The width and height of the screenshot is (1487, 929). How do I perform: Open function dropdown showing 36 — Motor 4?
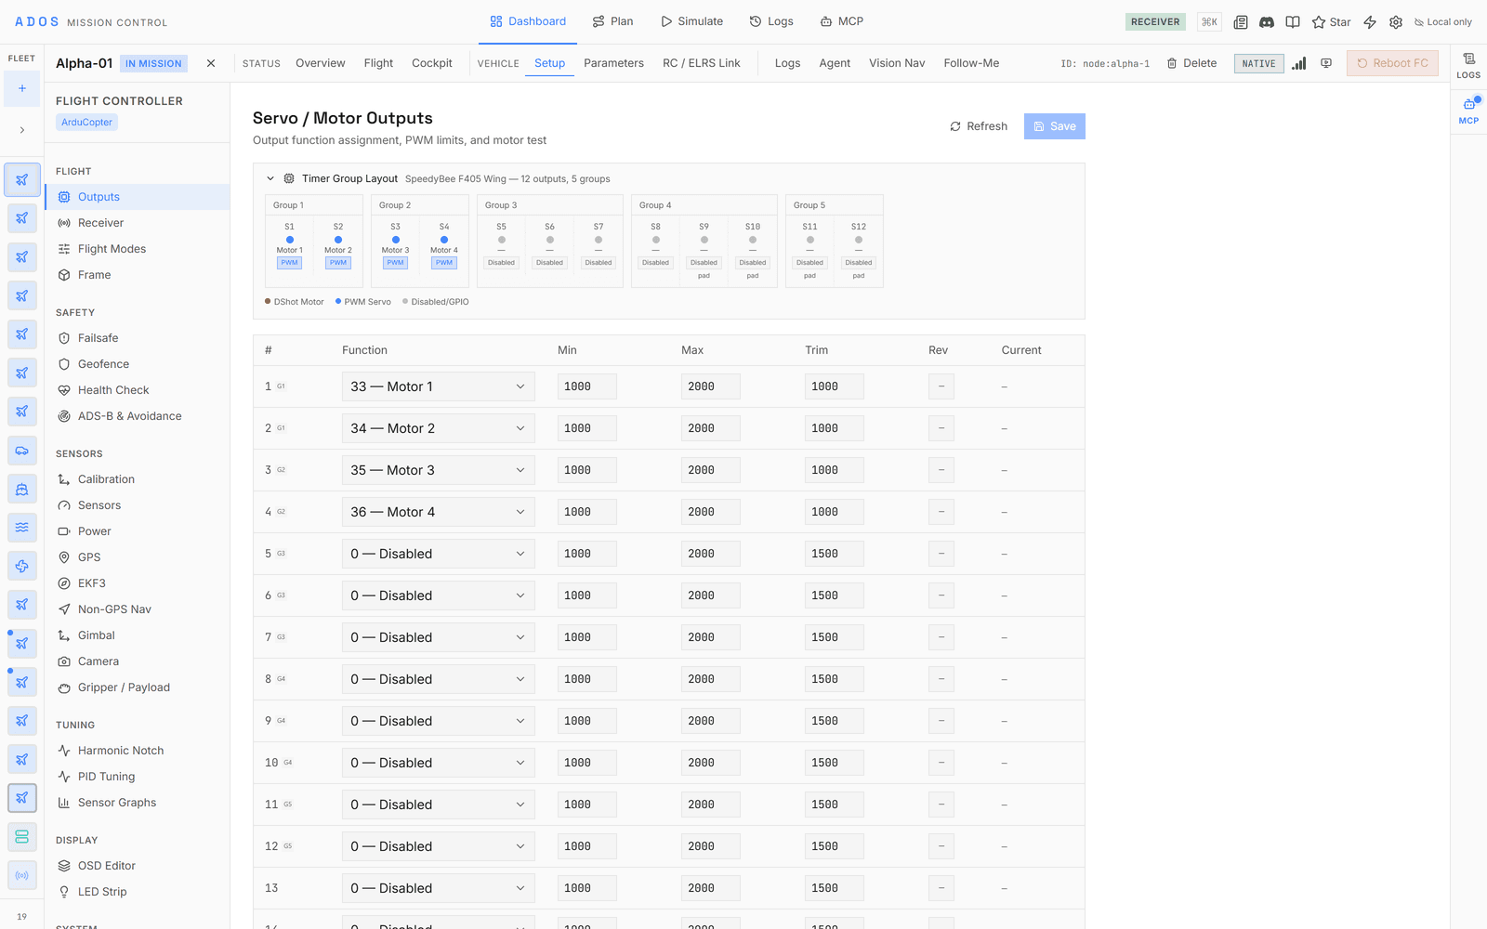point(439,512)
